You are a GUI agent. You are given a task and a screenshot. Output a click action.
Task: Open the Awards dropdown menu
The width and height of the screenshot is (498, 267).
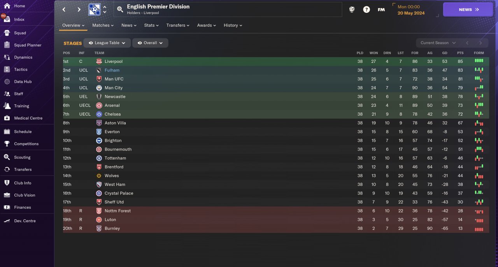pyautogui.click(x=207, y=25)
